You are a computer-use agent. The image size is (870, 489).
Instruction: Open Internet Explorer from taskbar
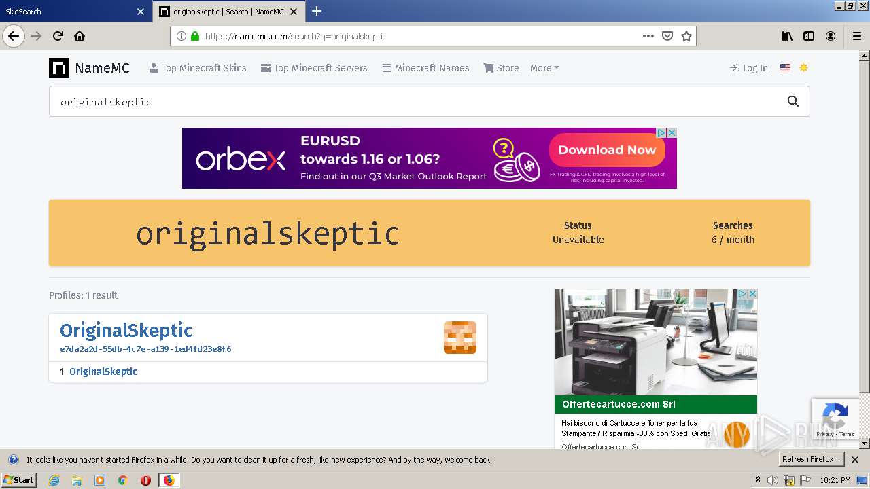pos(54,480)
